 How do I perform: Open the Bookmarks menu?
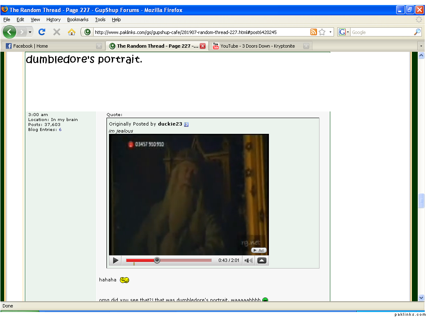click(77, 19)
